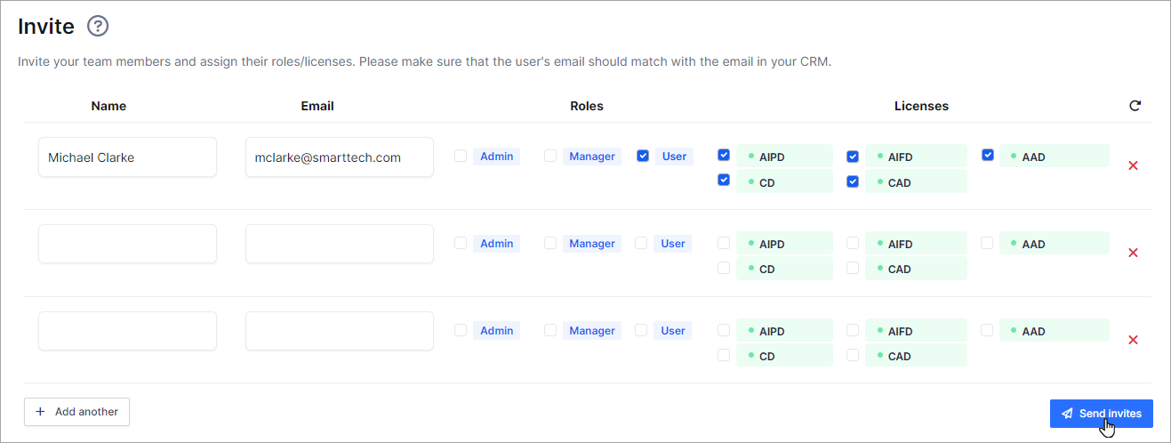Screen dimensions: 1171x443
Task: Check Admin role in third row
Action: [461, 330]
